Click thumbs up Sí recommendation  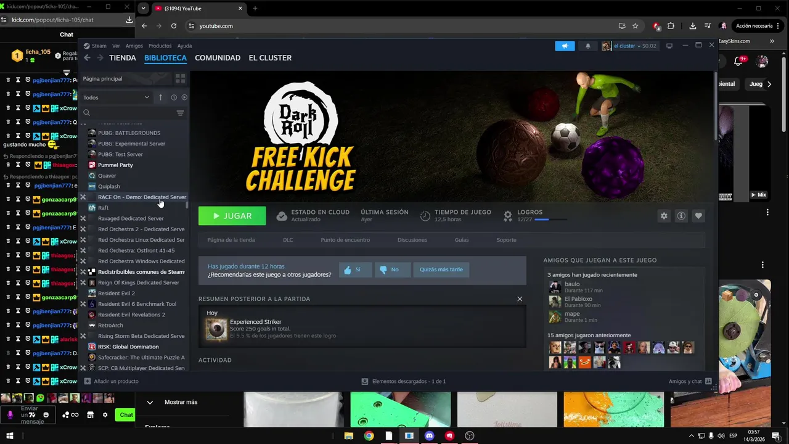point(355,269)
